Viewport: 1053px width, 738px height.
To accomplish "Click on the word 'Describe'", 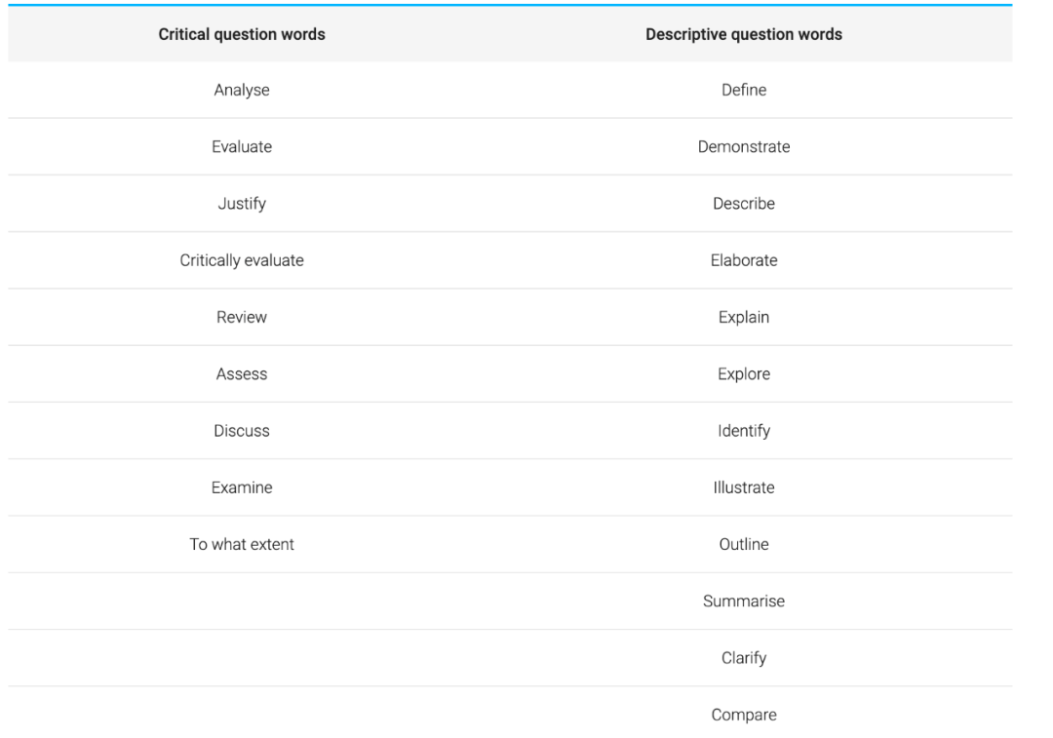I will [744, 204].
